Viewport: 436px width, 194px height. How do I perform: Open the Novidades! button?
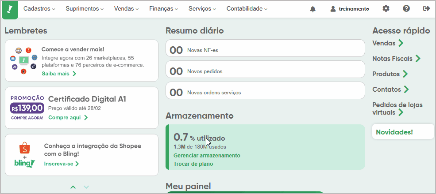click(x=403, y=132)
